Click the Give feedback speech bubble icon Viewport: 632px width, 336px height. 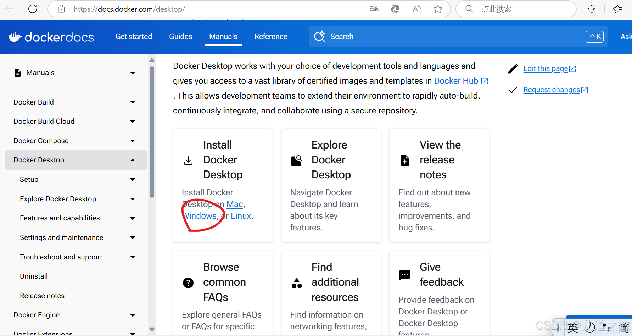tap(405, 275)
